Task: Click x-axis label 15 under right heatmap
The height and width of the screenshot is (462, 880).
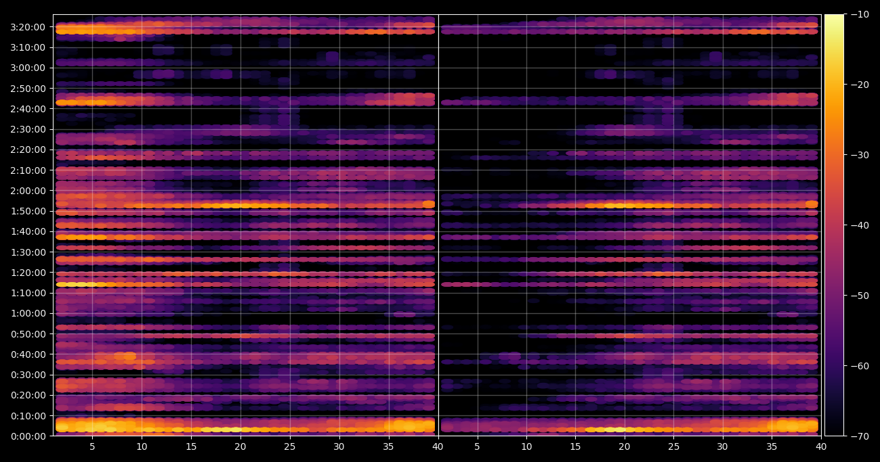Action: click(x=575, y=447)
